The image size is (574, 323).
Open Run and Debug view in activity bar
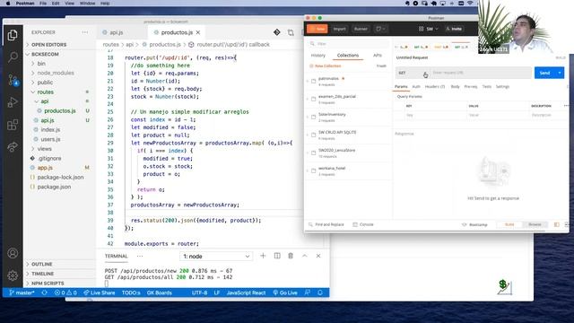(13, 102)
